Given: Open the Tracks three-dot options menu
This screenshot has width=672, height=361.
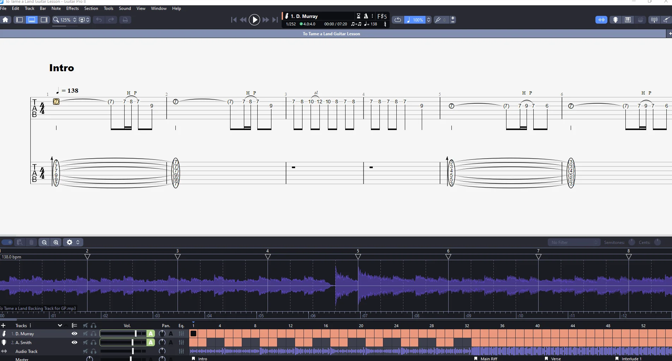Looking at the screenshot, I should [30, 325].
